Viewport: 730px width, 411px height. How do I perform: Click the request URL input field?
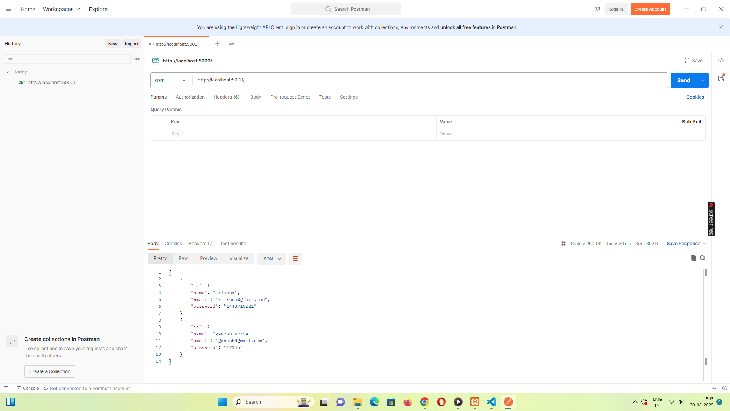[430, 80]
